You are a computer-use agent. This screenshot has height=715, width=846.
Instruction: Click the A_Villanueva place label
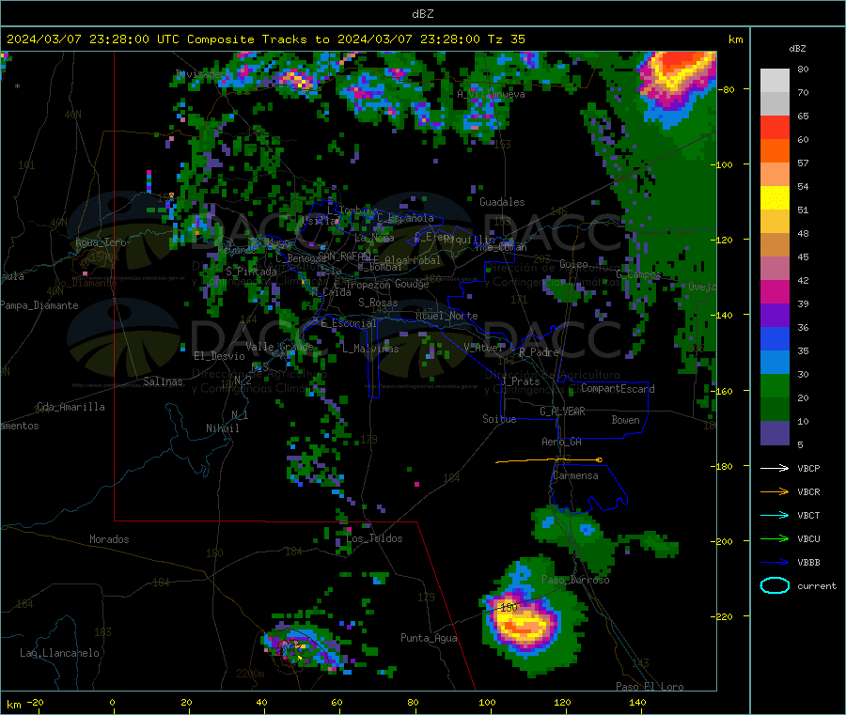pyautogui.click(x=491, y=94)
